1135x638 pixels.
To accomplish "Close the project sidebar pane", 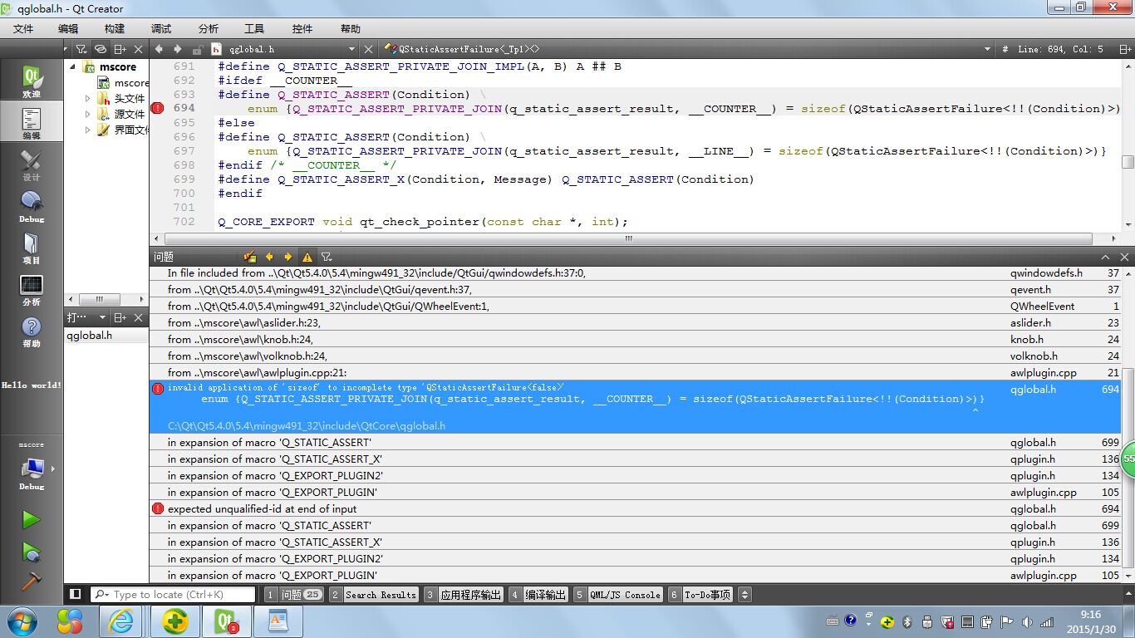I will 139,49.
